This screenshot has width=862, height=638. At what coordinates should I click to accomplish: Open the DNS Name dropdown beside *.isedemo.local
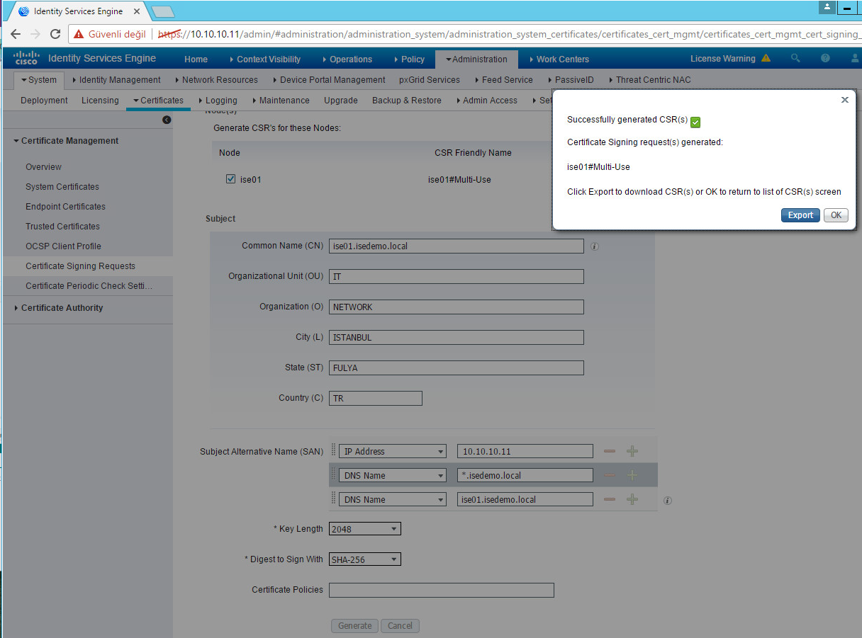pos(393,475)
